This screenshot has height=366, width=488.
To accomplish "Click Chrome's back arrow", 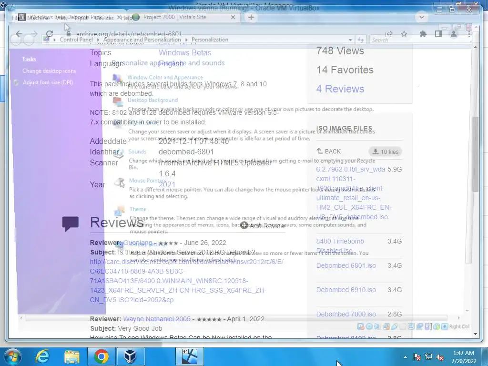I will (x=19, y=34).
